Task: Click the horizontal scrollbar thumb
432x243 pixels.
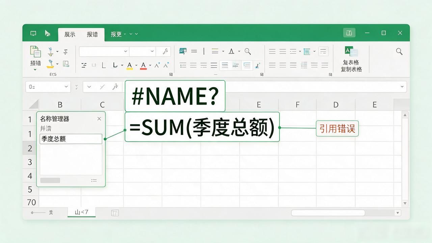Action: coord(328,213)
